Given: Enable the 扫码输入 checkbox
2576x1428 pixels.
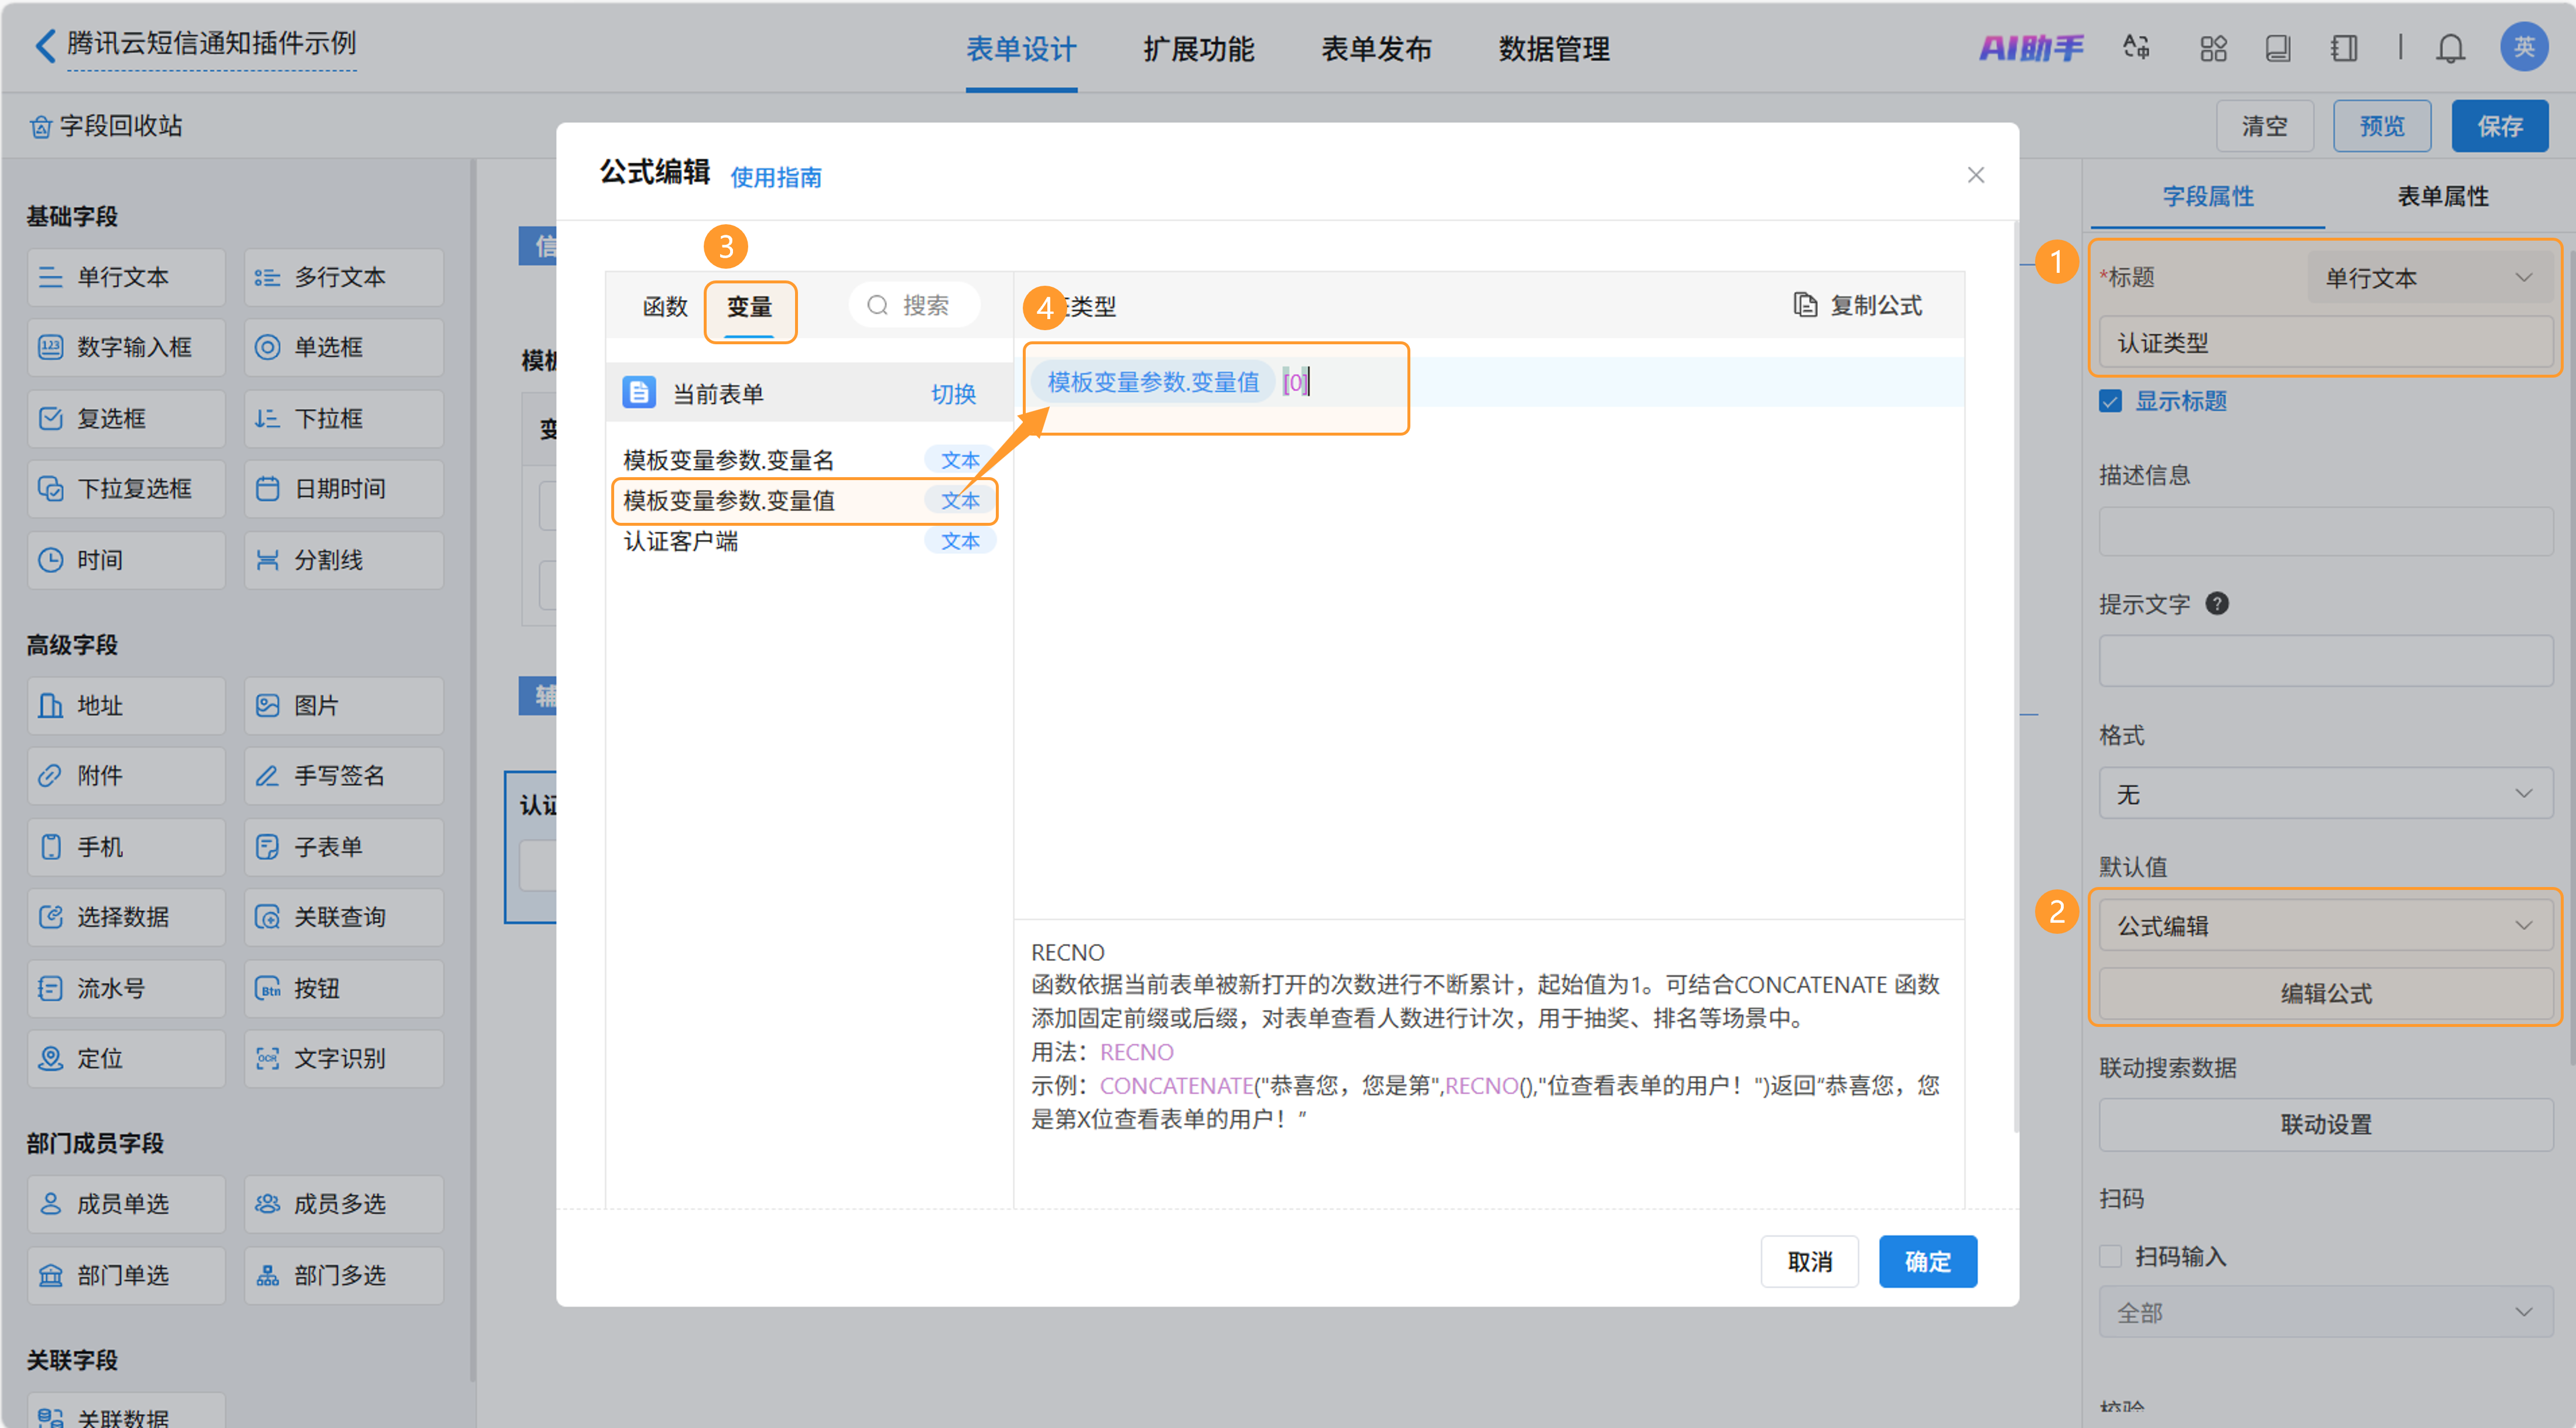Looking at the screenshot, I should click(2110, 1255).
